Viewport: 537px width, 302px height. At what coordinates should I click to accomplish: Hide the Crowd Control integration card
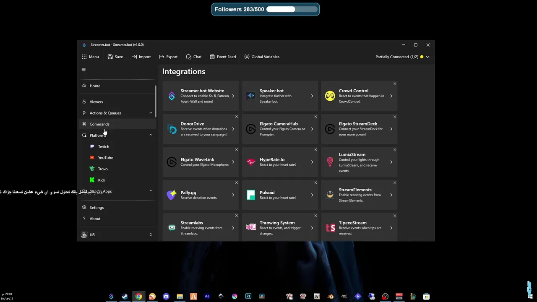pyautogui.click(x=395, y=83)
